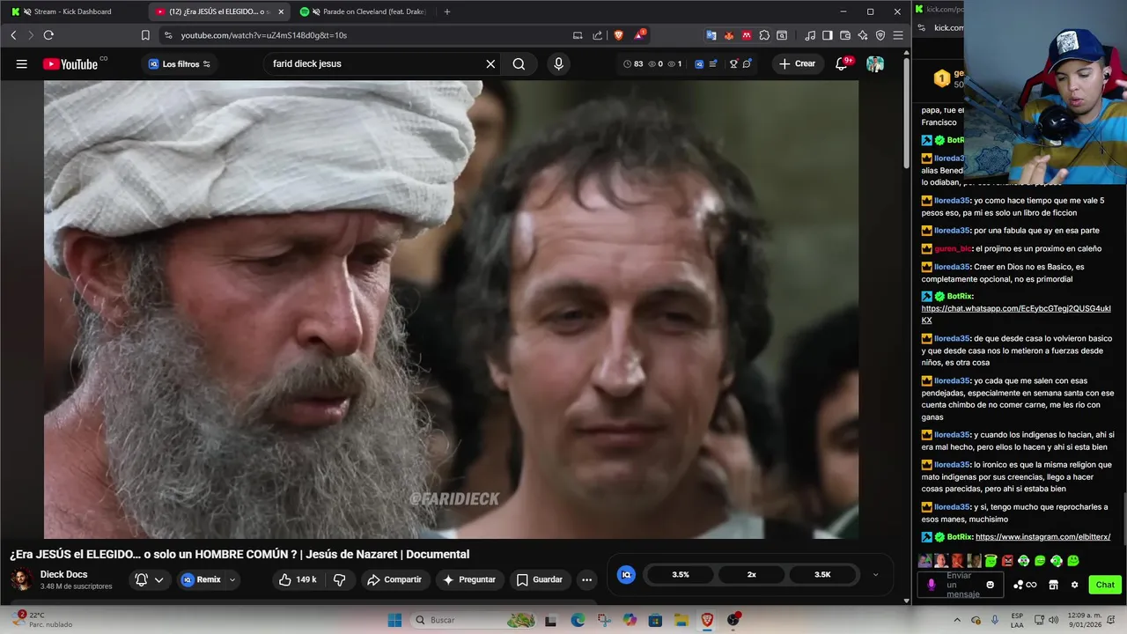1127x634 pixels.
Task: Open Brave Leo AI sparkle icon
Action: coord(863,35)
